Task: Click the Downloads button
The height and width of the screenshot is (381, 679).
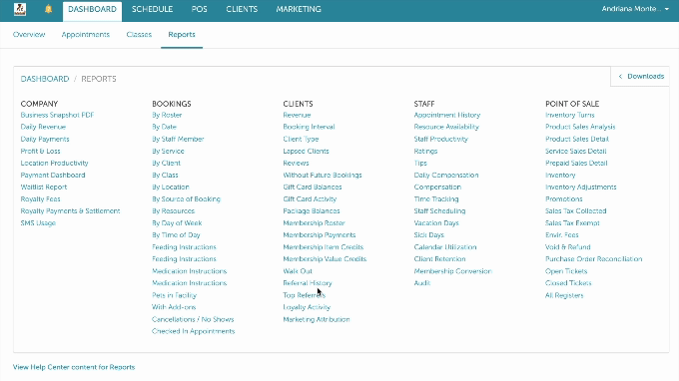Action: (640, 76)
